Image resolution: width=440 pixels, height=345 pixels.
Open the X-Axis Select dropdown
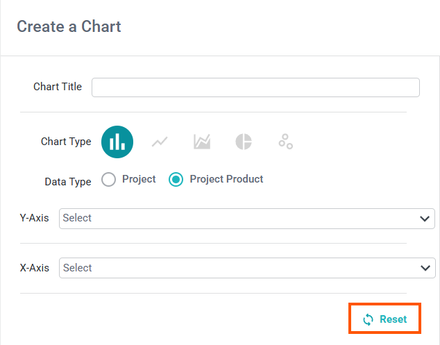point(247,268)
